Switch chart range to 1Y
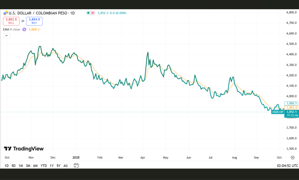 click(x=51, y=165)
